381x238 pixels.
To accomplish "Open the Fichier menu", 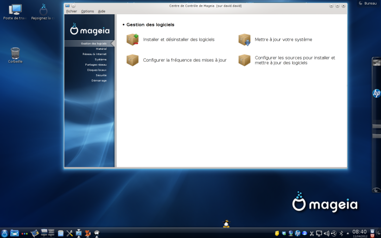I will (72, 11).
